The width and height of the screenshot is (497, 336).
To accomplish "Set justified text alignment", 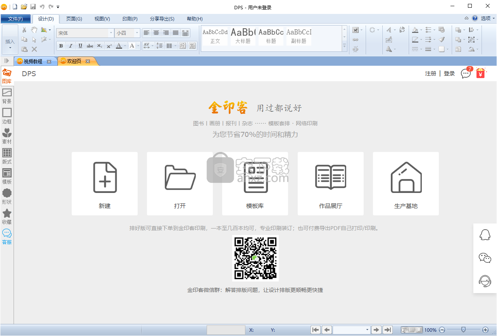I will point(176,33).
